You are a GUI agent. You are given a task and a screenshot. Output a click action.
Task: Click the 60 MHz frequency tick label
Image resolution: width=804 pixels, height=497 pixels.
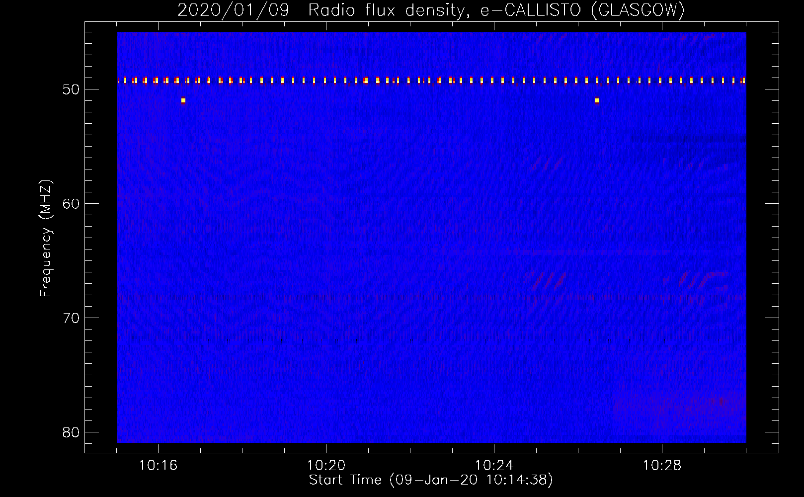pyautogui.click(x=72, y=204)
